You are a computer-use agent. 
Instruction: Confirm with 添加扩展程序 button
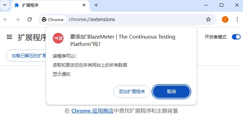click(132, 91)
